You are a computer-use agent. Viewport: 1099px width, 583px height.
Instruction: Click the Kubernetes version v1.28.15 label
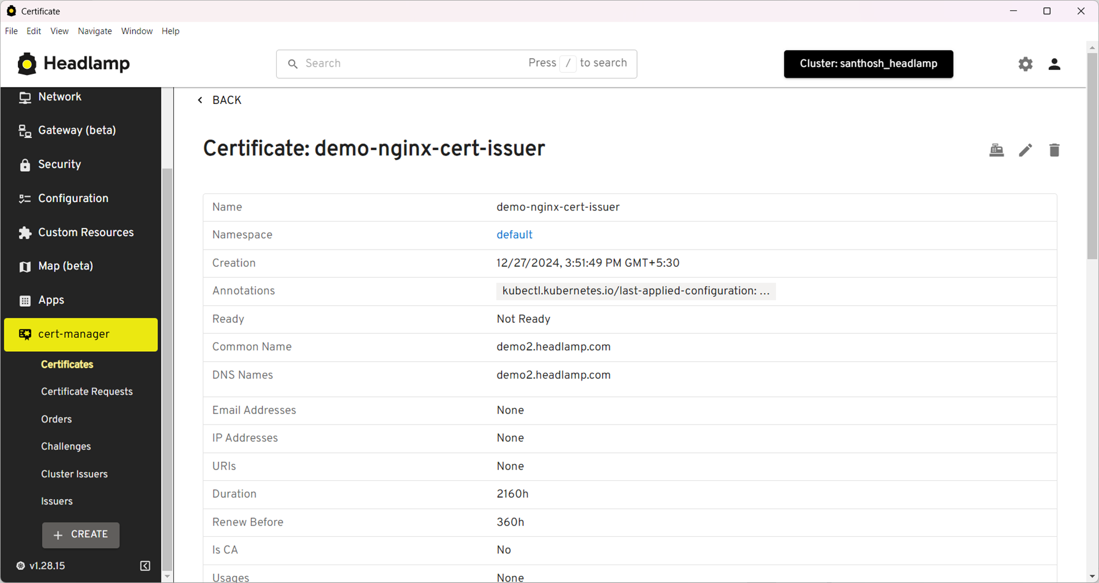pos(47,566)
